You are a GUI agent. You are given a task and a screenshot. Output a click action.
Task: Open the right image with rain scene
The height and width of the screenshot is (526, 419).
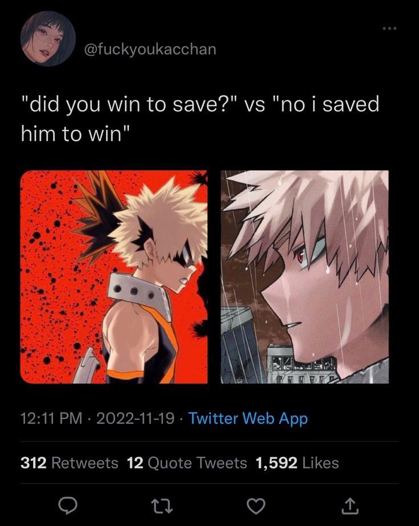pyautogui.click(x=304, y=277)
